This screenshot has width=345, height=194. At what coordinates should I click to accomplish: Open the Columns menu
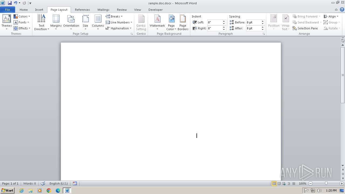click(98, 22)
